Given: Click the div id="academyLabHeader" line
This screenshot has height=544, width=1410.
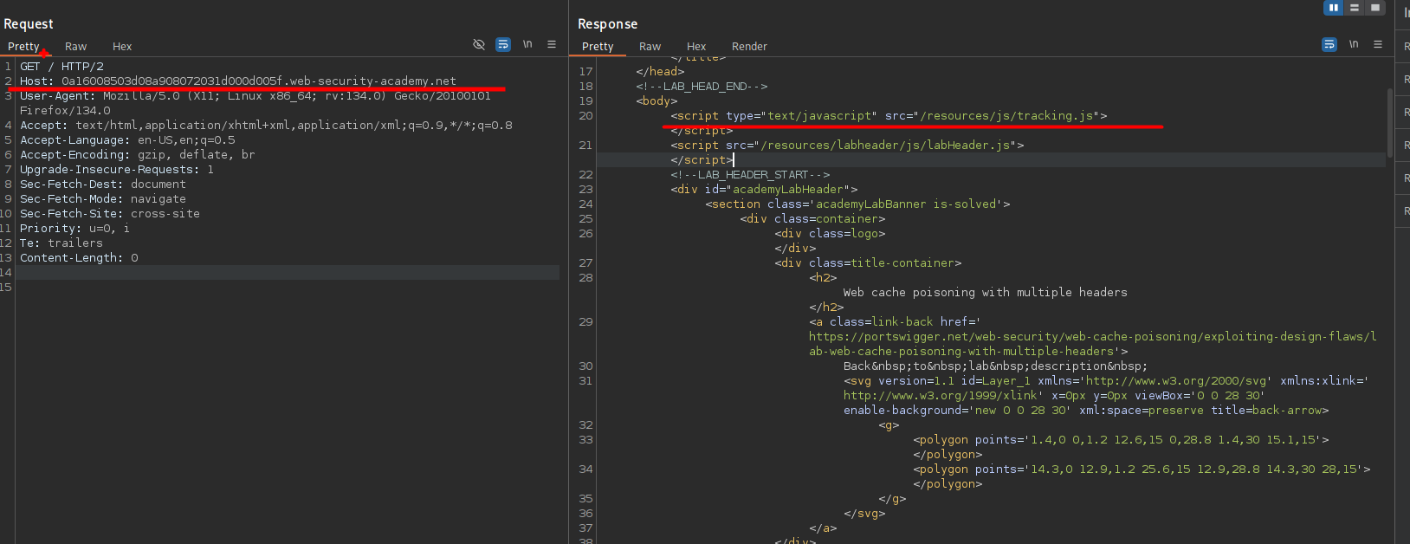Looking at the screenshot, I should click(764, 190).
